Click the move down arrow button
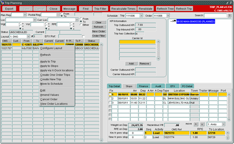 (x=202, y=124)
